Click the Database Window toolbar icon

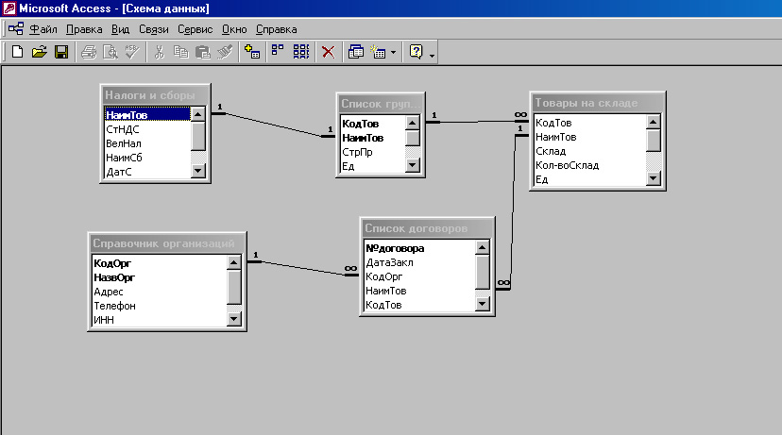[x=356, y=52]
